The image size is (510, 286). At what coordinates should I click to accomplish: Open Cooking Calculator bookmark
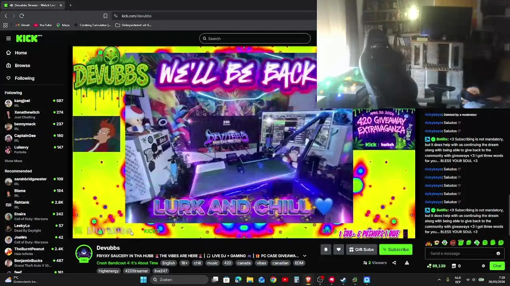click(x=92, y=25)
